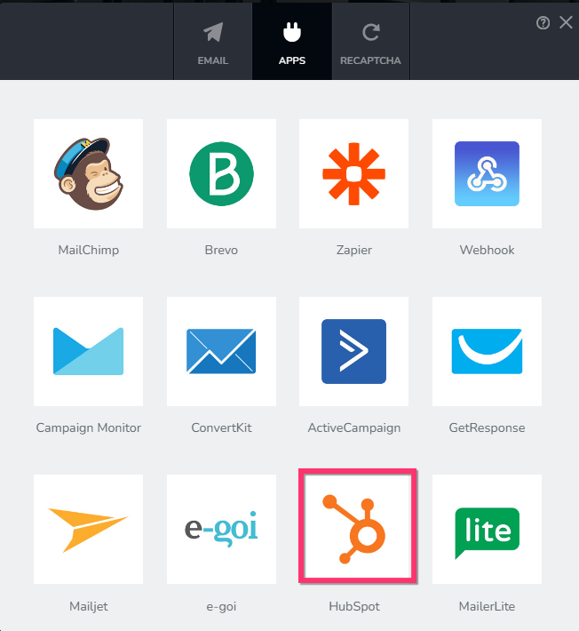The image size is (579, 631).
Task: Select the MailChimp monkey icon
Action: (89, 173)
